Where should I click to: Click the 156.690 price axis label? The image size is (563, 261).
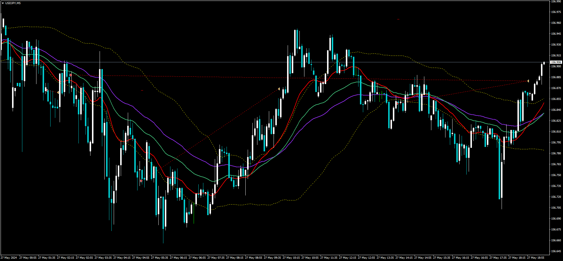(556, 219)
